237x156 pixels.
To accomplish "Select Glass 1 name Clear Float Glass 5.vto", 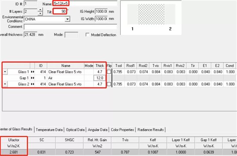I will tap(65, 72).
